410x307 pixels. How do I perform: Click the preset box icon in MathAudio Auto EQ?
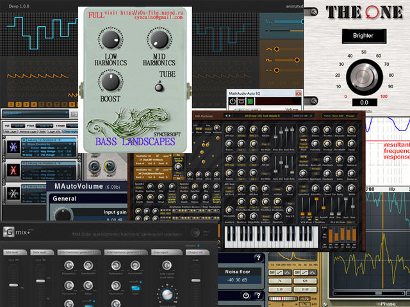pyautogui.click(x=242, y=101)
